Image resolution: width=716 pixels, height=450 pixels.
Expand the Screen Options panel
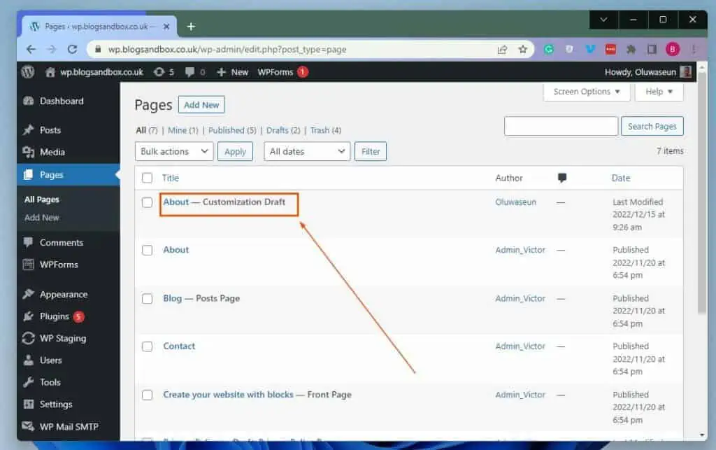pyautogui.click(x=586, y=92)
